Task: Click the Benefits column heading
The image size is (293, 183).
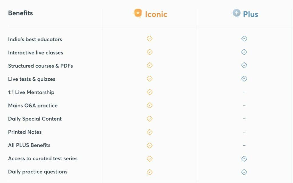Action: pos(20,13)
